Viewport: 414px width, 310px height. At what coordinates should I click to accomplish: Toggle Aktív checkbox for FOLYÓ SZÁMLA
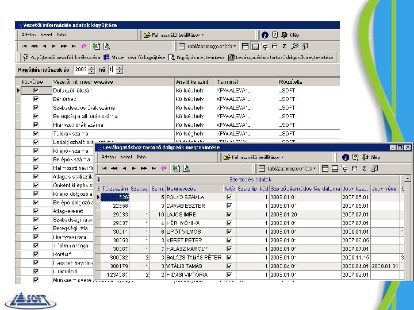pyautogui.click(x=229, y=197)
